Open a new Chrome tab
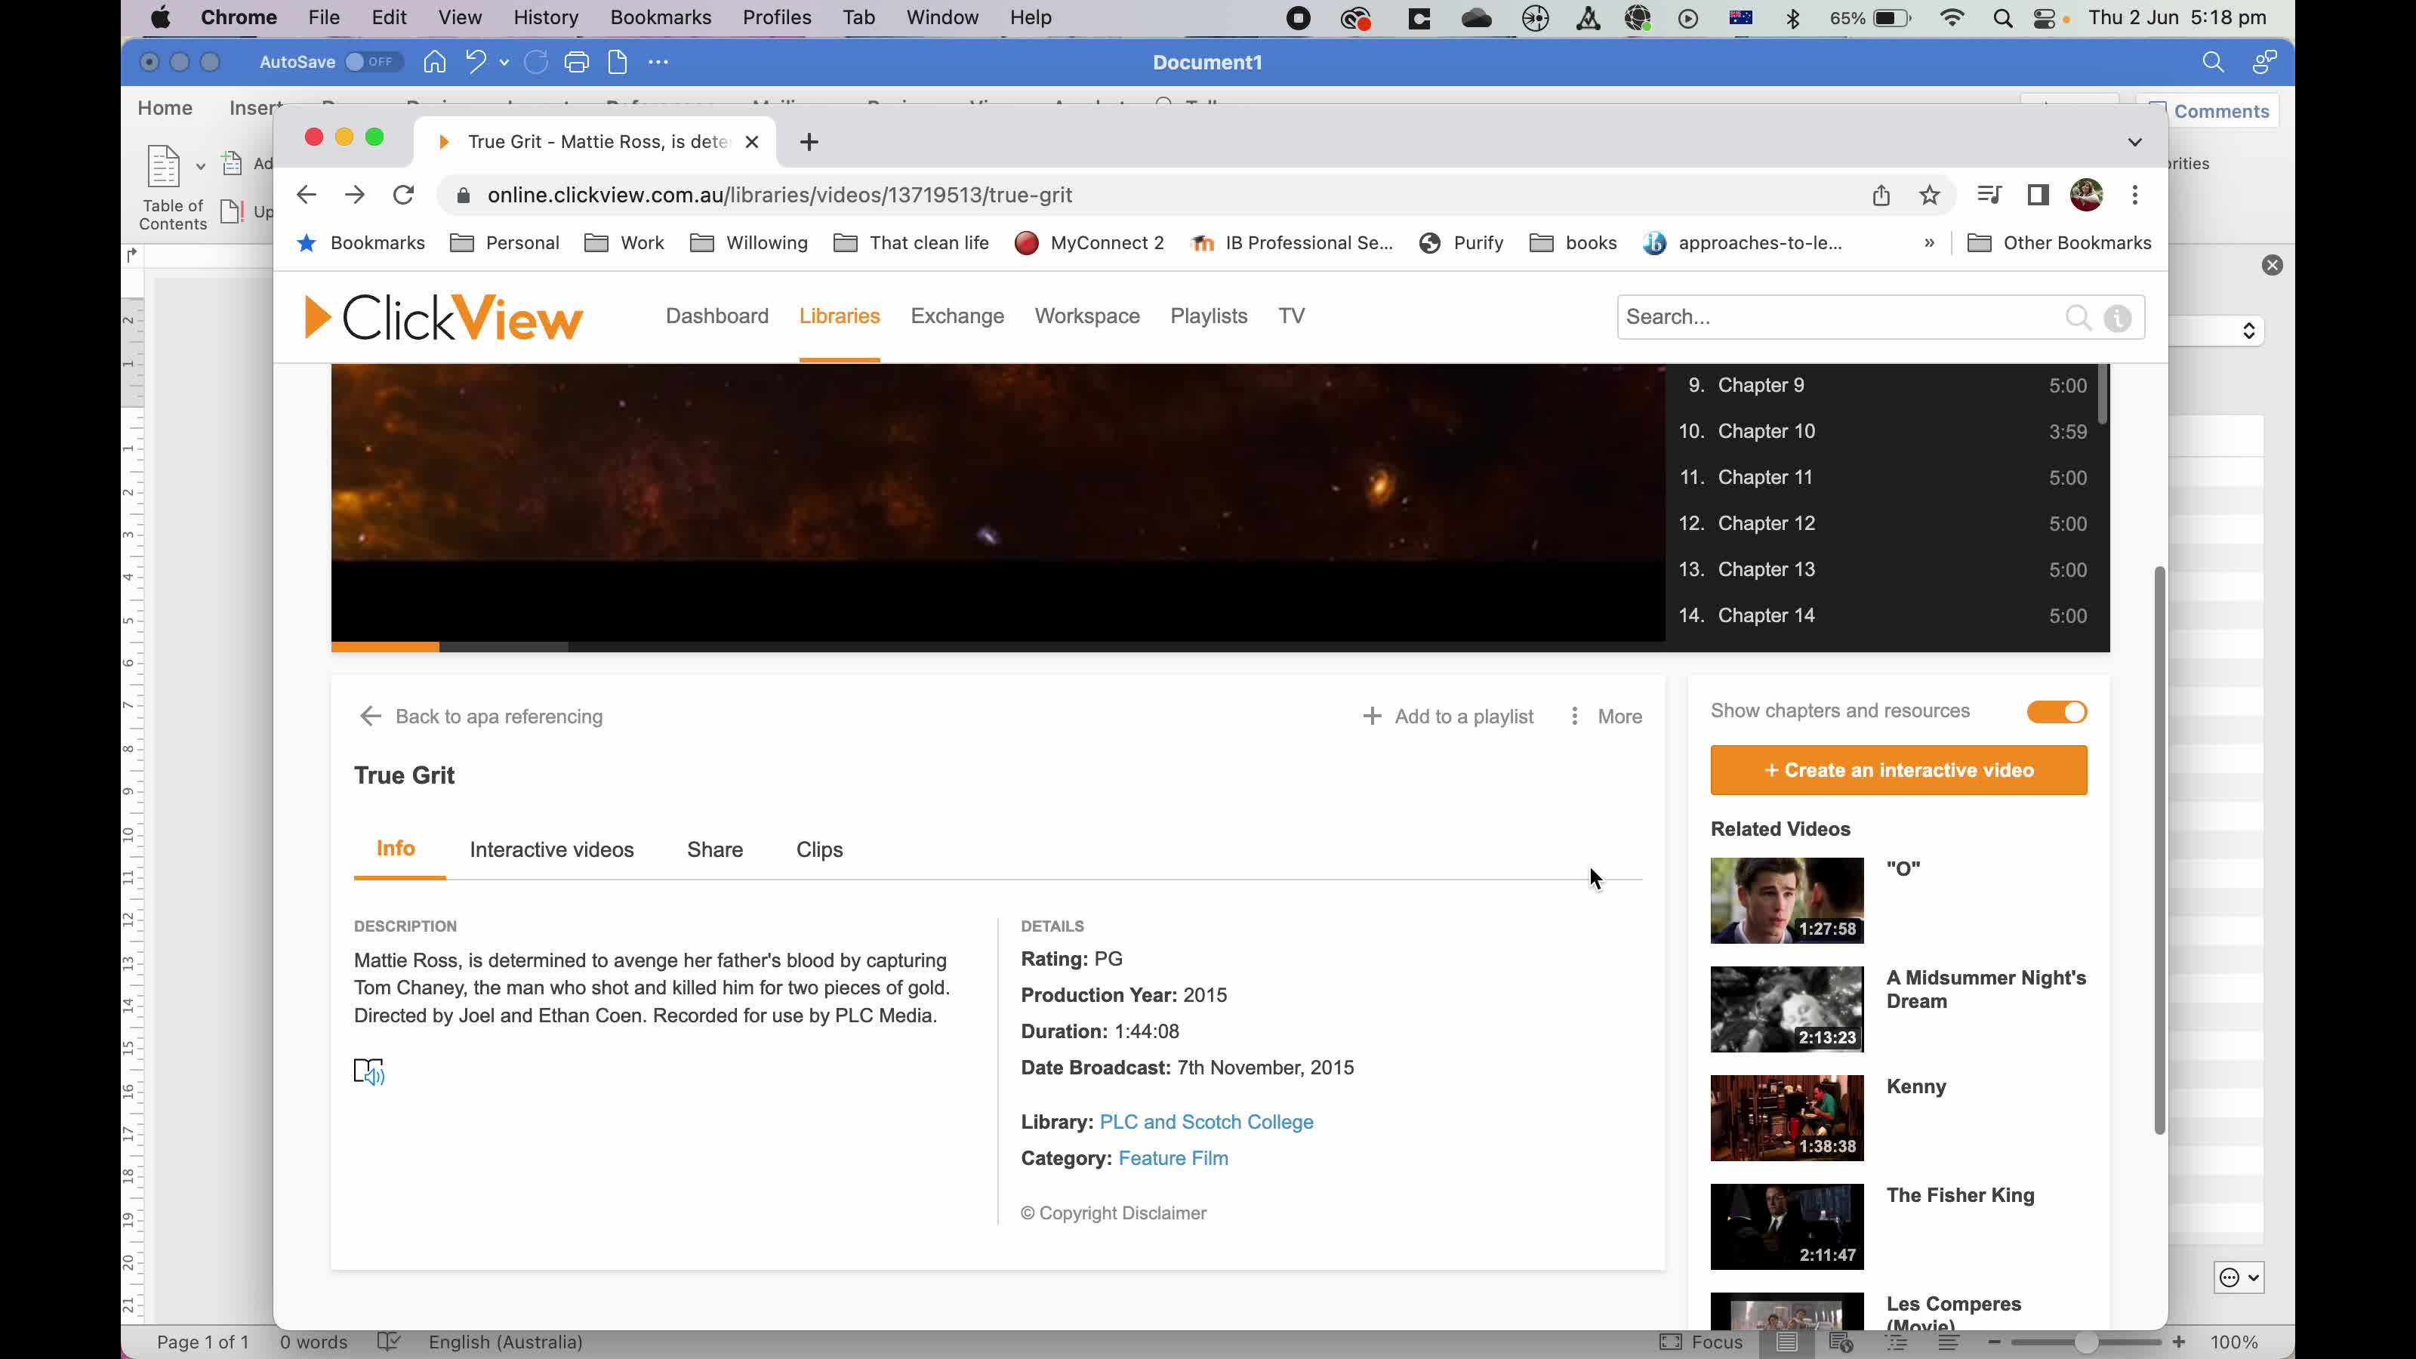Viewport: 2416px width, 1359px height. [x=809, y=142]
